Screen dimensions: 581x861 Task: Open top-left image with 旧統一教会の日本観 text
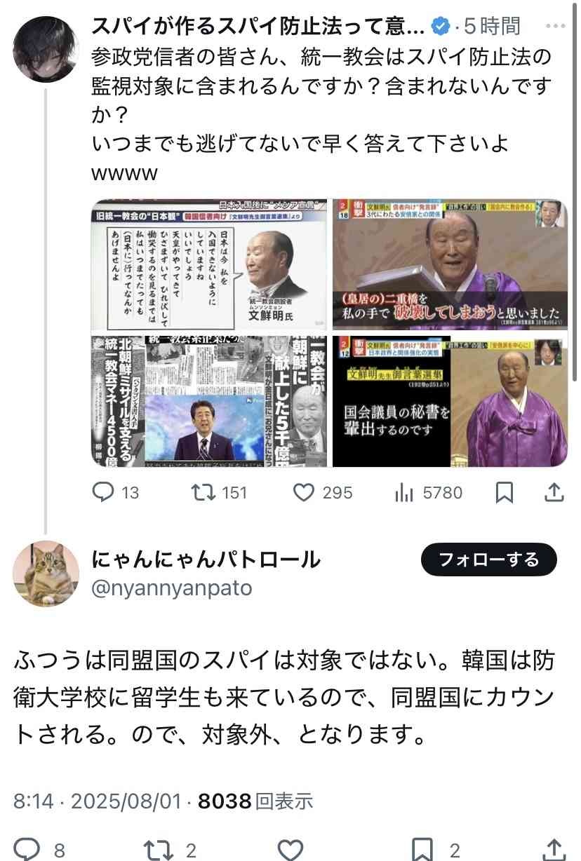click(x=209, y=265)
